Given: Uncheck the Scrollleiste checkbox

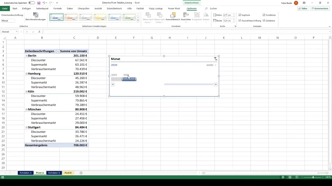Looking at the screenshot, I should pos(264,15).
